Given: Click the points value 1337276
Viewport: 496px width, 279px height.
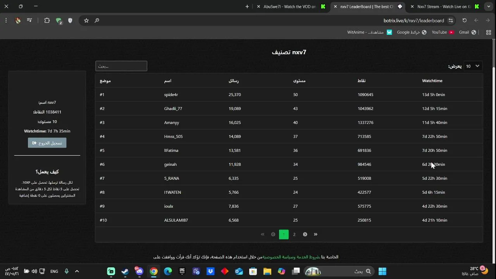Looking at the screenshot, I should pos(365,122).
